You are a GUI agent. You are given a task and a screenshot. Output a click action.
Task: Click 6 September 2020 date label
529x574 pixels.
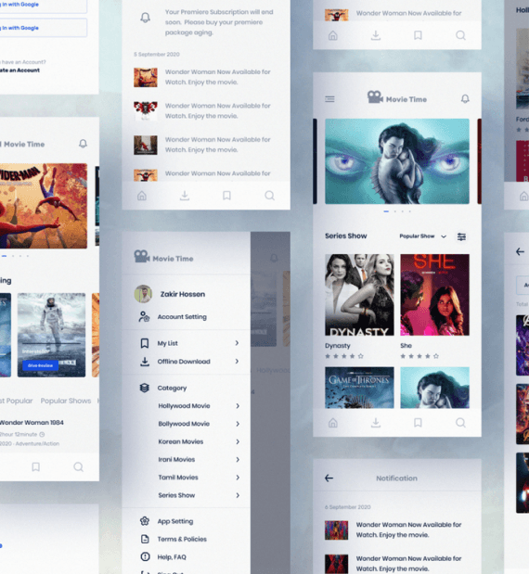click(x=348, y=507)
